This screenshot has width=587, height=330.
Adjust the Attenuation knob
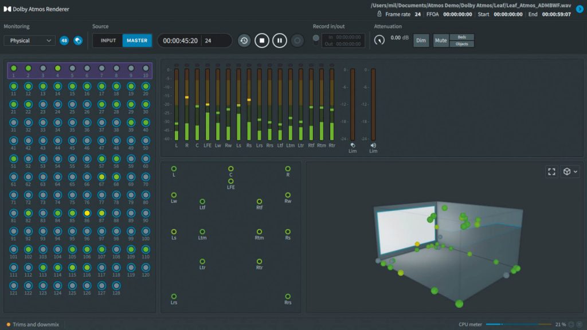point(379,41)
